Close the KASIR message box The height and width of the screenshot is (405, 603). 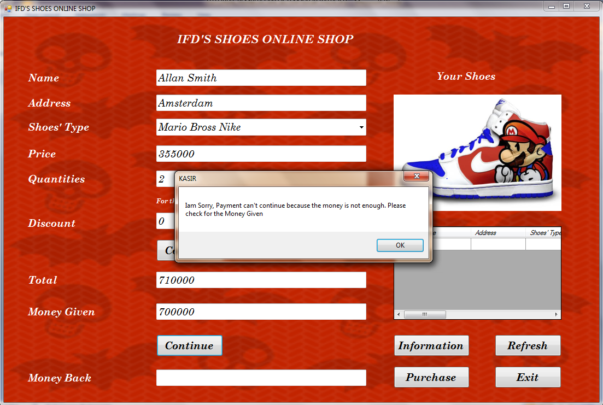[417, 176]
